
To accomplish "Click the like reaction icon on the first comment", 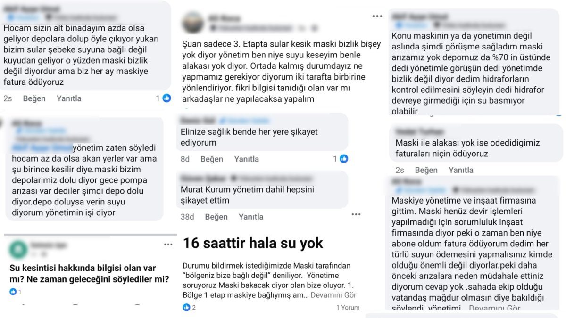I will 166,98.
